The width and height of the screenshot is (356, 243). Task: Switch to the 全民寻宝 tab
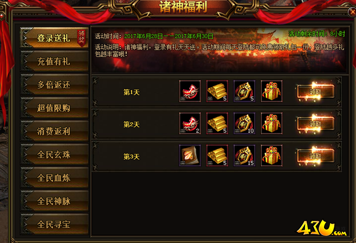point(54,224)
